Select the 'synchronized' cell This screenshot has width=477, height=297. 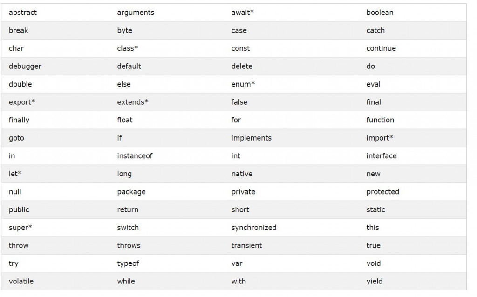coord(254,228)
